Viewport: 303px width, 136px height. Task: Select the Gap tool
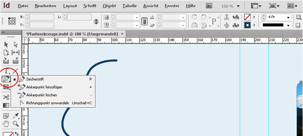pos(16,53)
